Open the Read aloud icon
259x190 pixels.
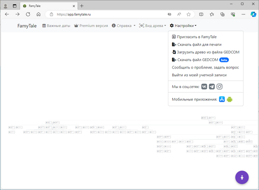pos(179,14)
